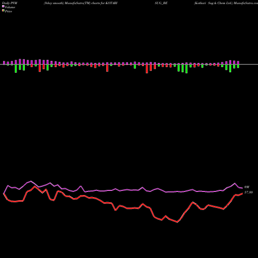Click the purple Volume legend swatch
This screenshot has width=258, height=258.
(x=3, y=6)
